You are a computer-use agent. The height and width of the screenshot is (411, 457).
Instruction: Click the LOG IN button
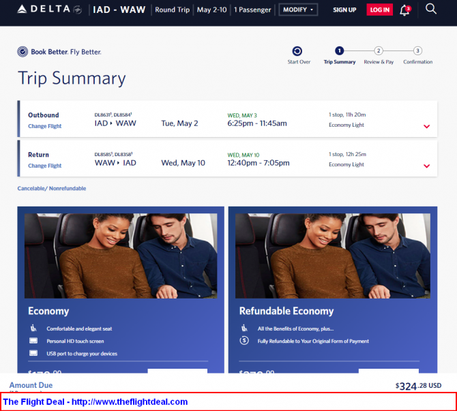[380, 10]
